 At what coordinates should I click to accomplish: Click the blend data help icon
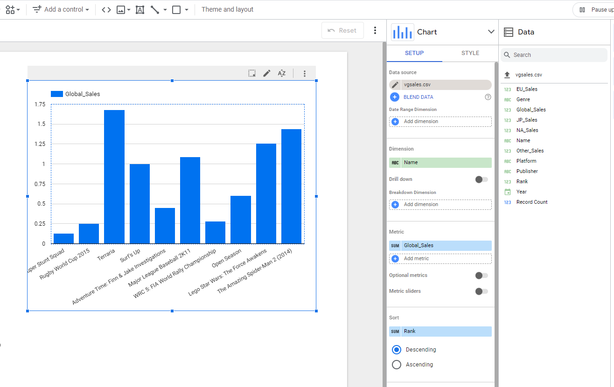point(488,97)
